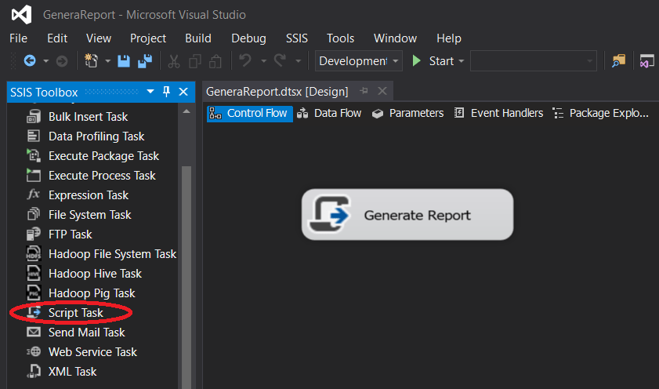Click the green Start play icon
The width and height of the screenshot is (659, 389).
point(417,61)
